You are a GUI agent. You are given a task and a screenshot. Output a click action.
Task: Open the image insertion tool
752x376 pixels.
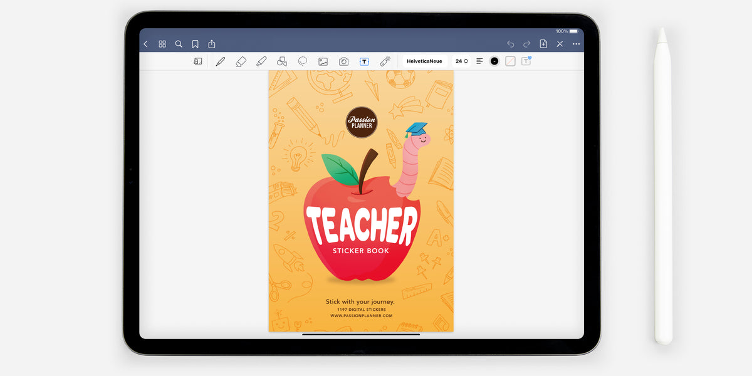(323, 61)
